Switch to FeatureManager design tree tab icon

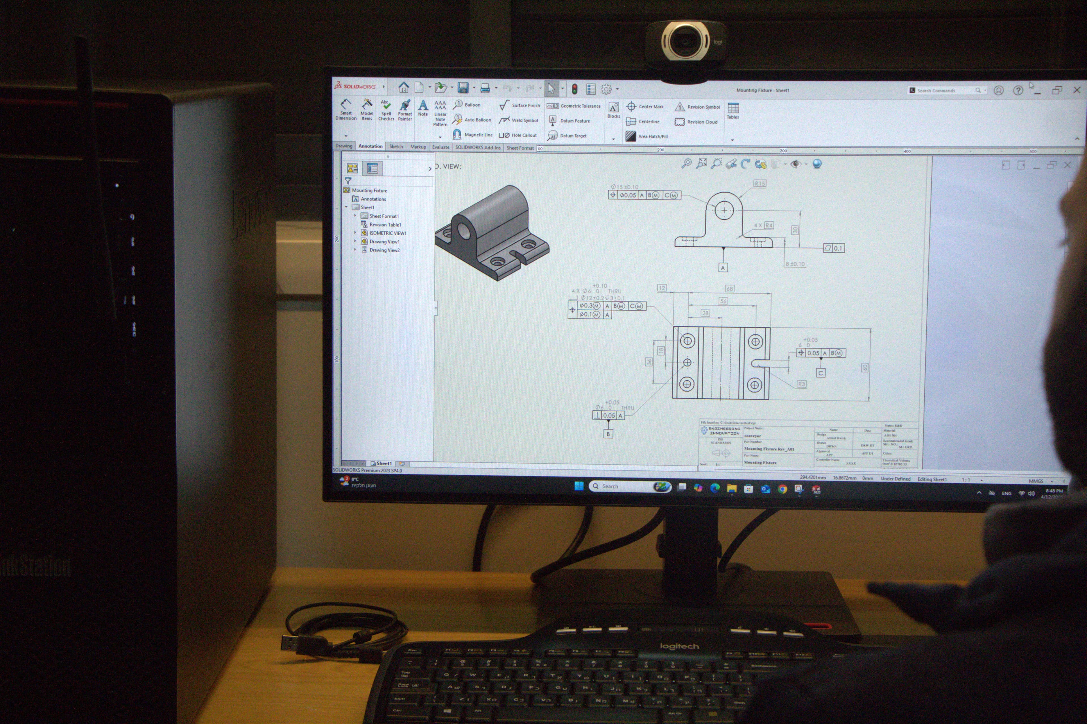click(353, 168)
